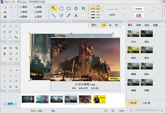
Task: Open the 粘贴 dropdown arrow
Action: coord(46,12)
